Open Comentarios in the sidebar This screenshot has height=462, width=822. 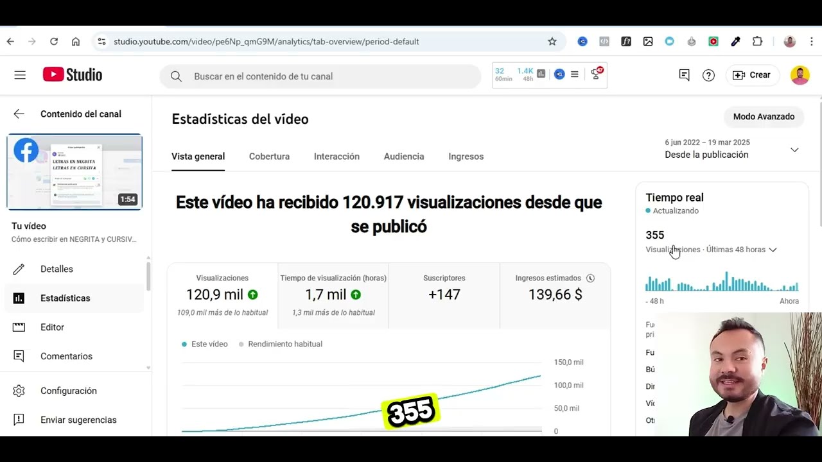[x=74, y=356]
